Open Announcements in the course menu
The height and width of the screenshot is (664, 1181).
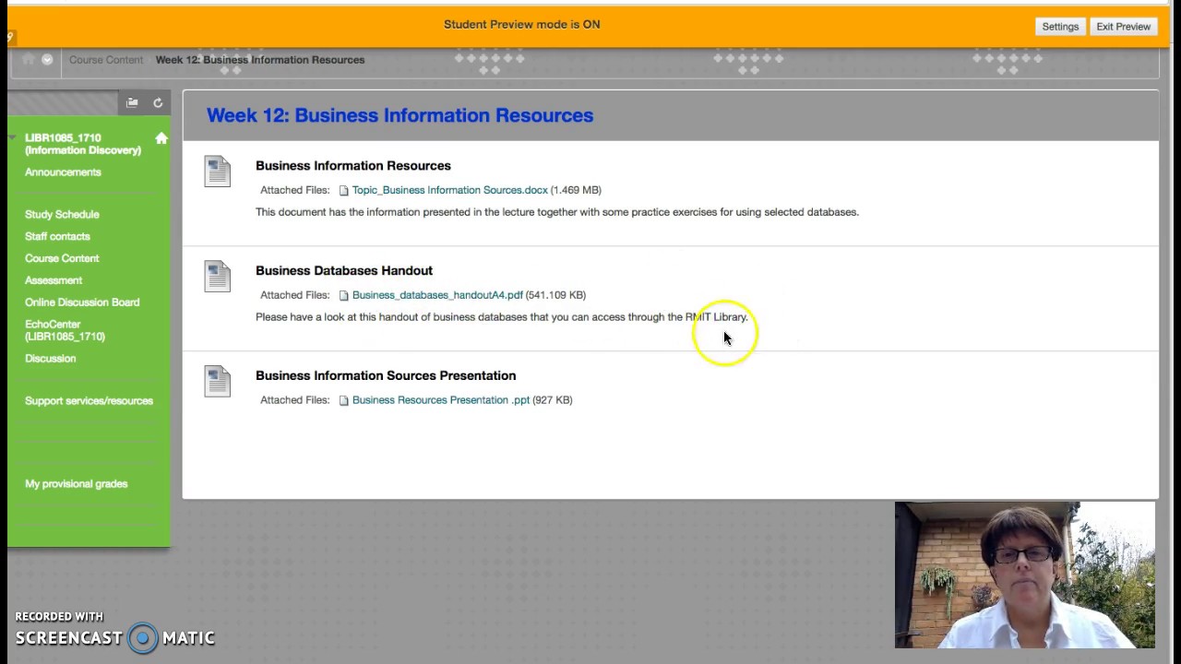[63, 172]
